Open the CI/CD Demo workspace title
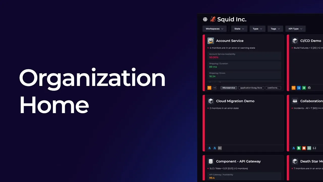The width and height of the screenshot is (323, 182). point(311,41)
